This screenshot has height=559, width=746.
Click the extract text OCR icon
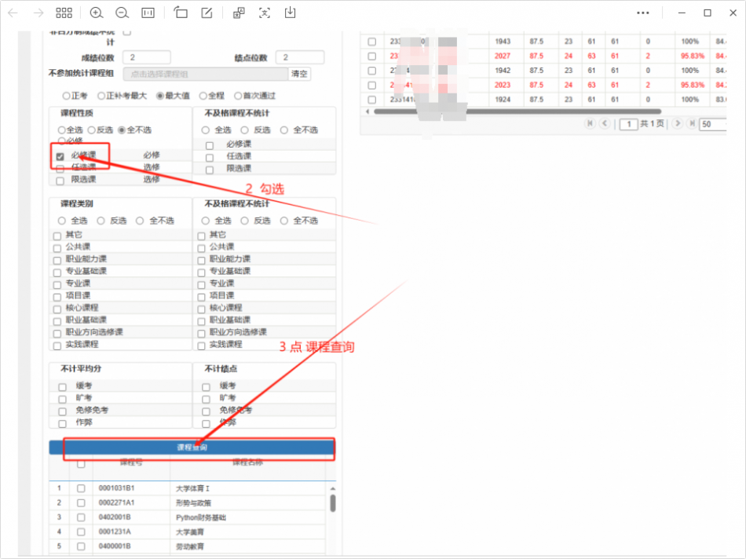[265, 13]
